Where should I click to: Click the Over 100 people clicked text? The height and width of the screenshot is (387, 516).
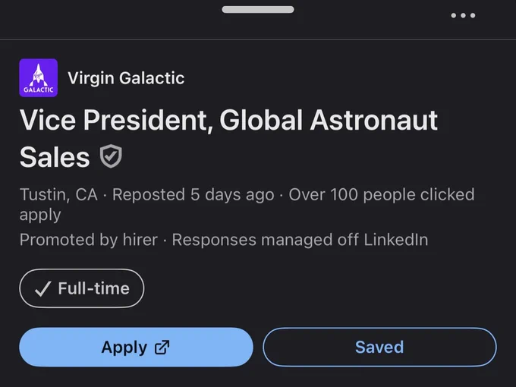382,194
